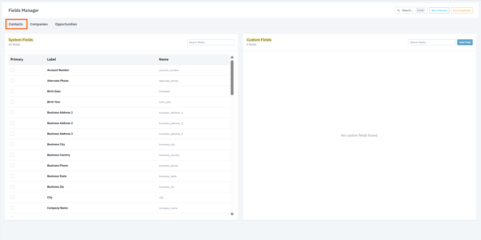
Task: Select the Business Country primary checkbox
Action: click(x=12, y=155)
